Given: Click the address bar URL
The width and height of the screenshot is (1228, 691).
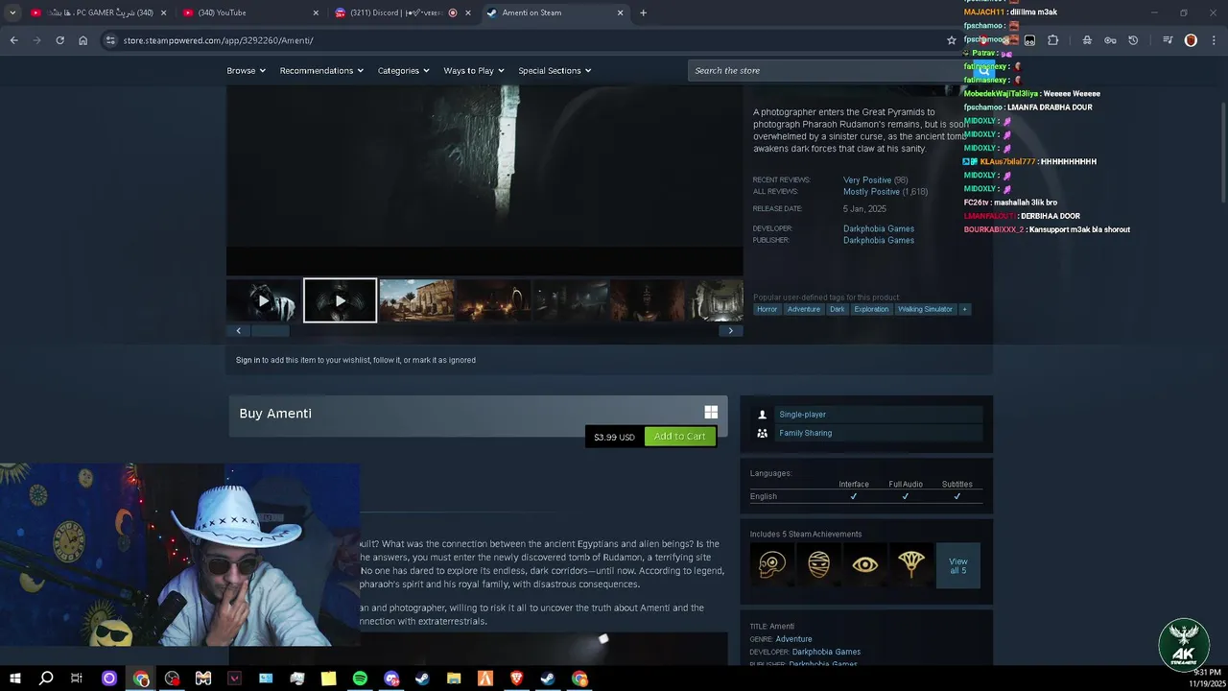Looking at the screenshot, I should click(218, 40).
